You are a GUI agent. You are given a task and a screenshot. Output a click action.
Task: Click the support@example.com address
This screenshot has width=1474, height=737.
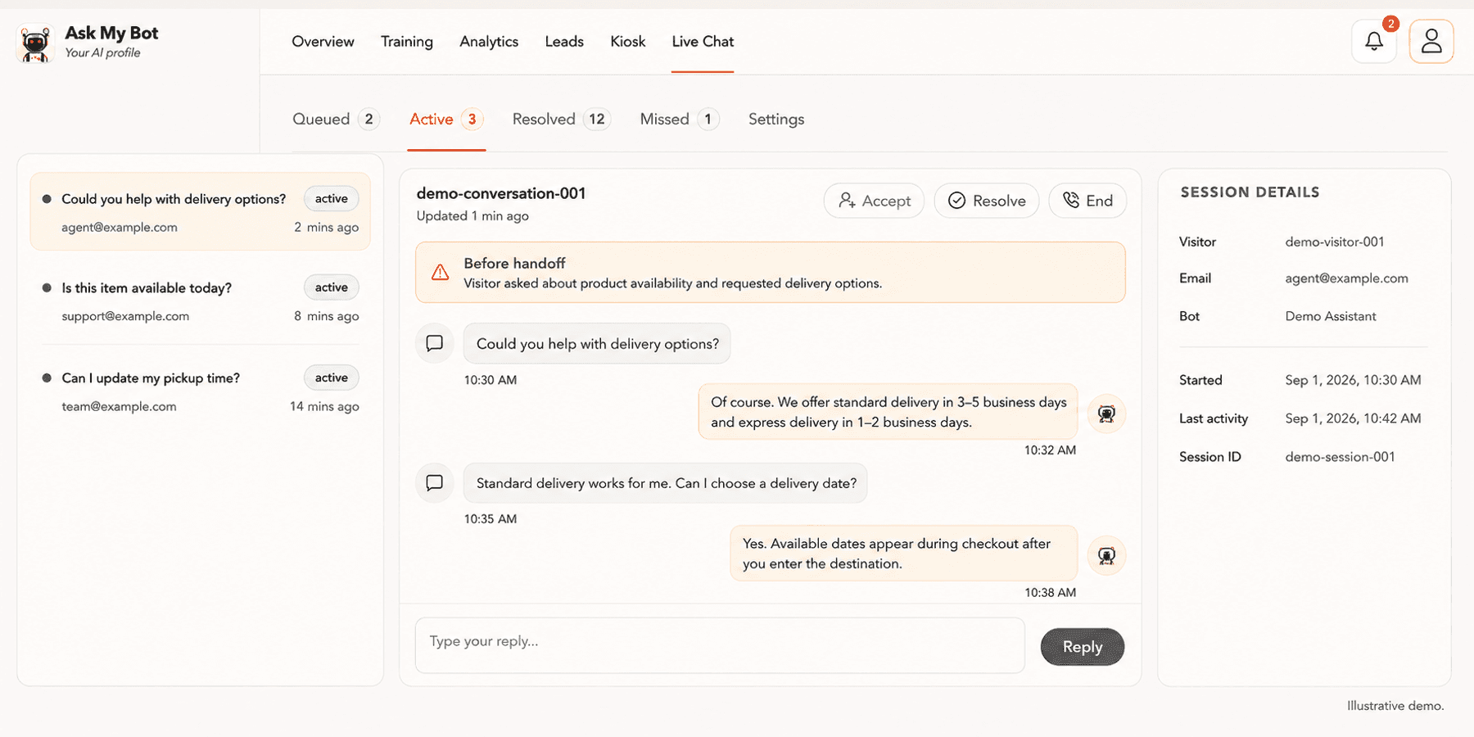pos(125,316)
